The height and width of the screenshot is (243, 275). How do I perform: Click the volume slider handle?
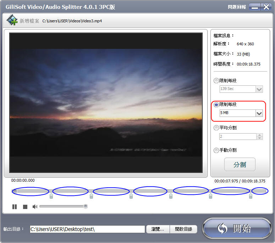point(85,207)
